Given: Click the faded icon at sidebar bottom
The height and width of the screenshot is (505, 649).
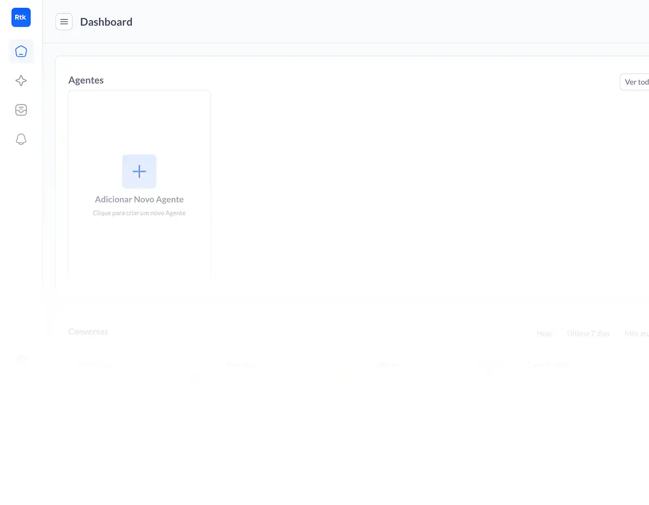Looking at the screenshot, I should 21,359.
